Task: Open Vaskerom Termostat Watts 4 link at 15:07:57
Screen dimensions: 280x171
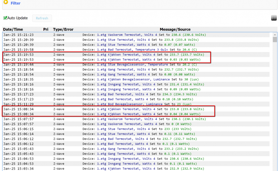Action: click(127, 124)
